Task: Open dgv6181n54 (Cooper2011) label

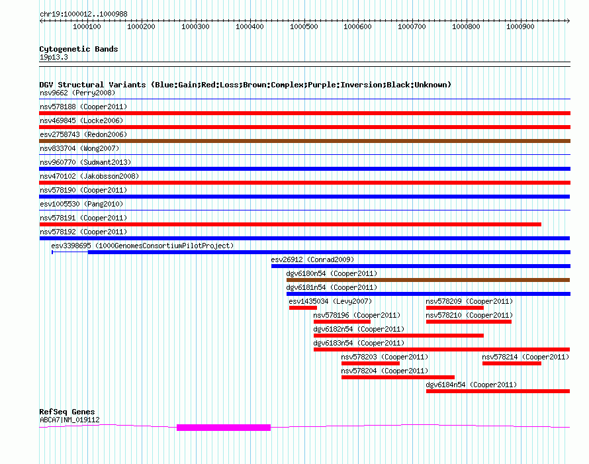Action: tap(332, 287)
